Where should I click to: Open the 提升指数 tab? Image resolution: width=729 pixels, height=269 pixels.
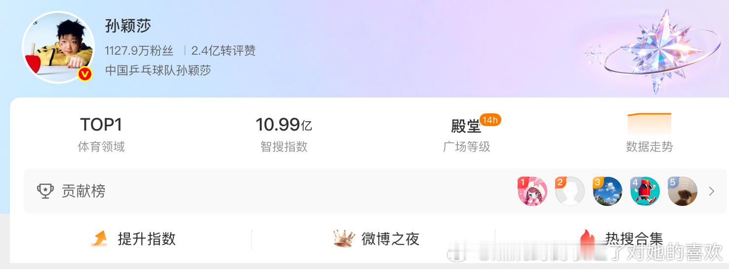(x=133, y=239)
